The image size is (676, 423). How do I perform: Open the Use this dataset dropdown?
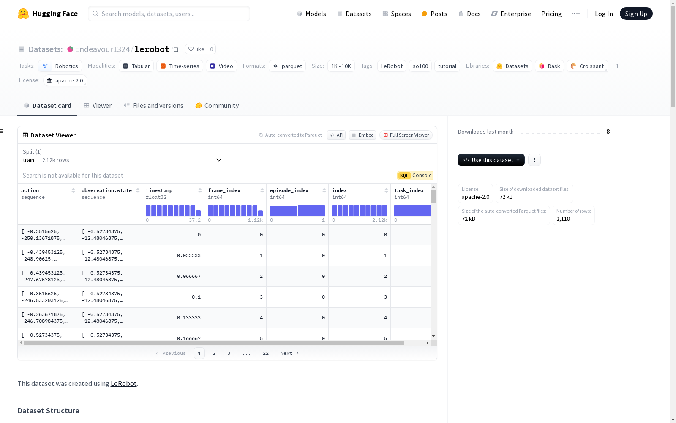491,160
